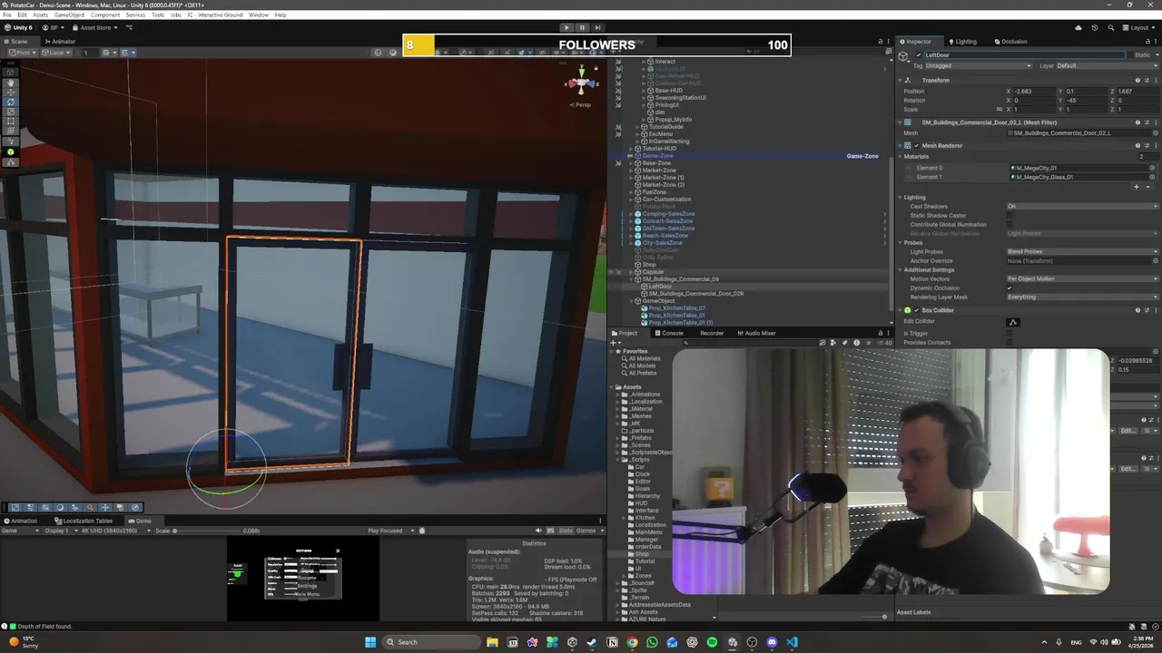Screen dimensions: 1162x653
Task: Lock the Inspector panel
Action: 1147,41
